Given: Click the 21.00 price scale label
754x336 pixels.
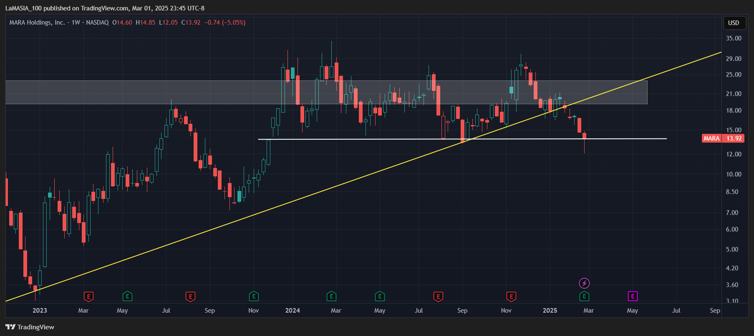Looking at the screenshot, I should (734, 94).
